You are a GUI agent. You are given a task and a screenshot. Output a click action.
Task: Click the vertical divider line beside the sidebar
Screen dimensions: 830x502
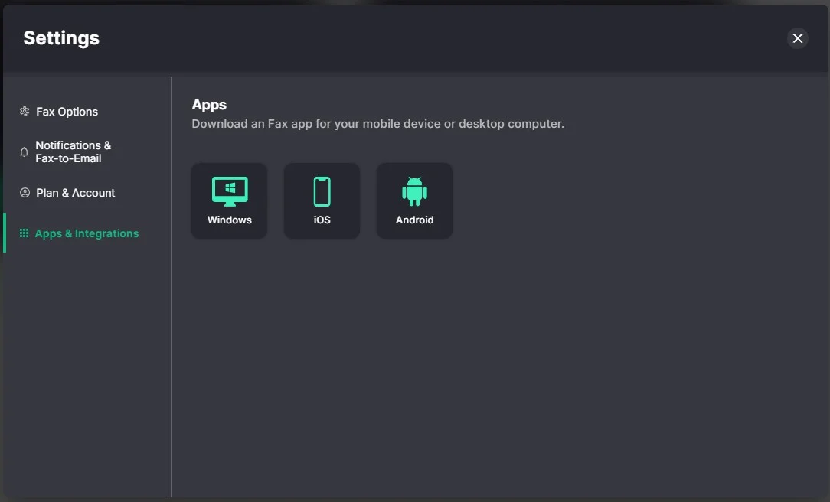tap(171, 344)
